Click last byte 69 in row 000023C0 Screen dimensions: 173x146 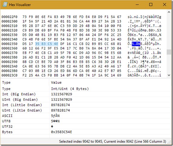[119, 75]
